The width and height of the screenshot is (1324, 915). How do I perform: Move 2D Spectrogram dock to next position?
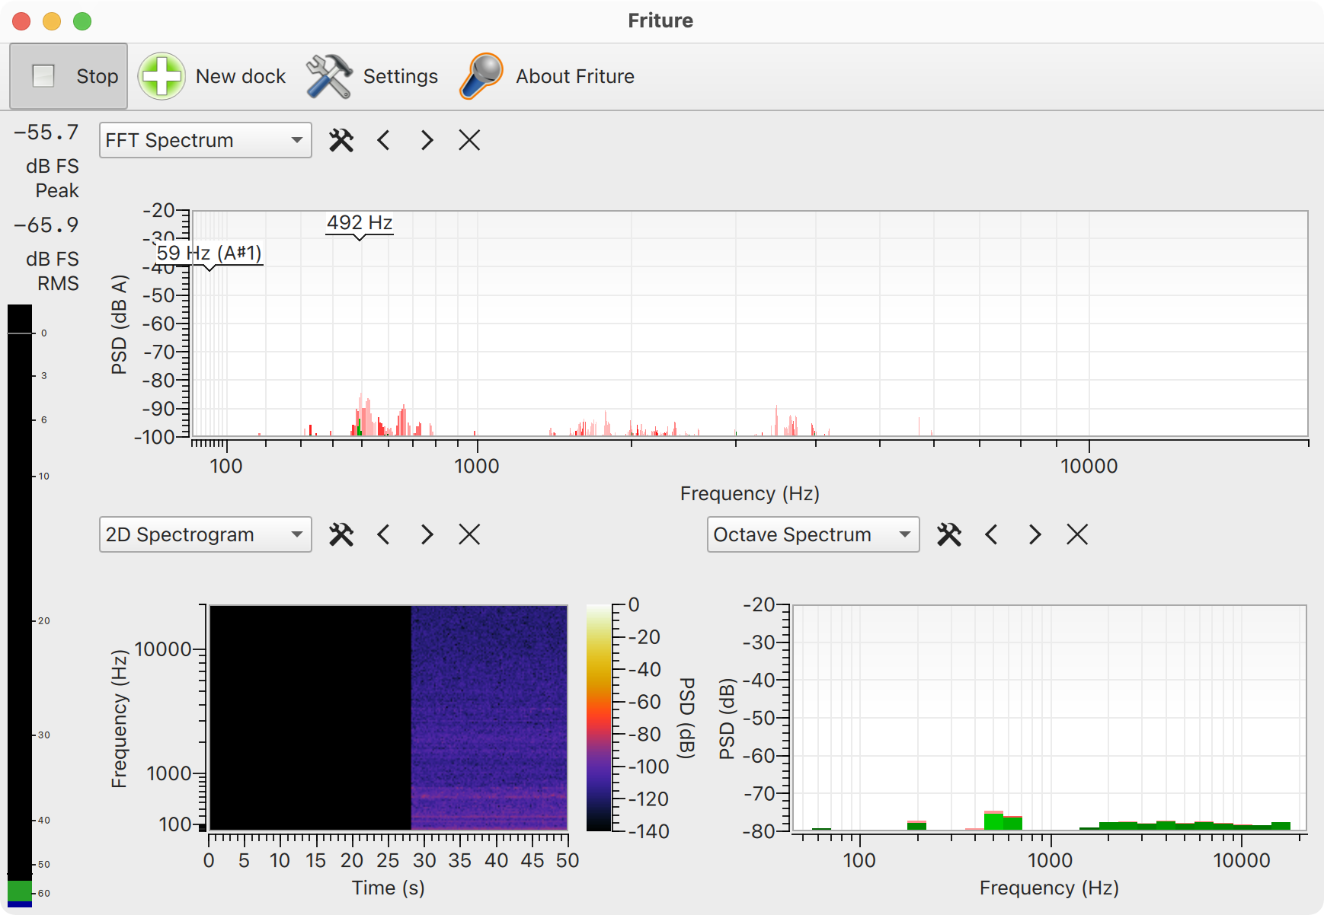(427, 534)
